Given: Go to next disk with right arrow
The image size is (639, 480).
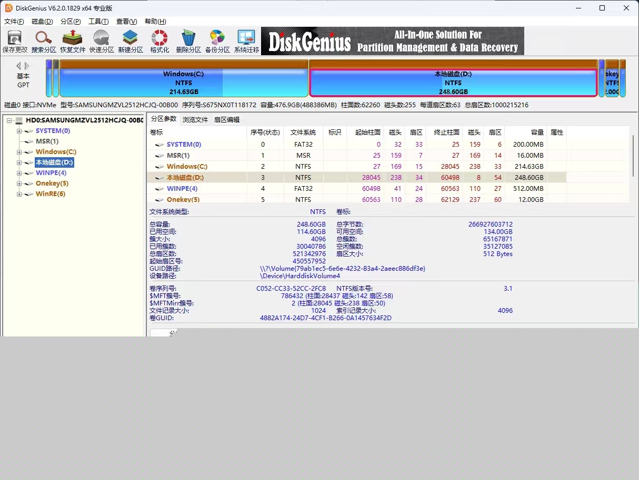Looking at the screenshot, I should pos(27,66).
